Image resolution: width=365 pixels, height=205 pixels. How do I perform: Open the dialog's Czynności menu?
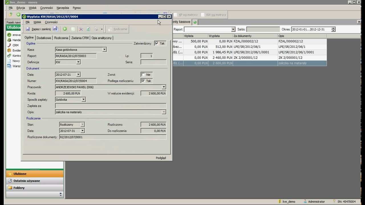51,22
